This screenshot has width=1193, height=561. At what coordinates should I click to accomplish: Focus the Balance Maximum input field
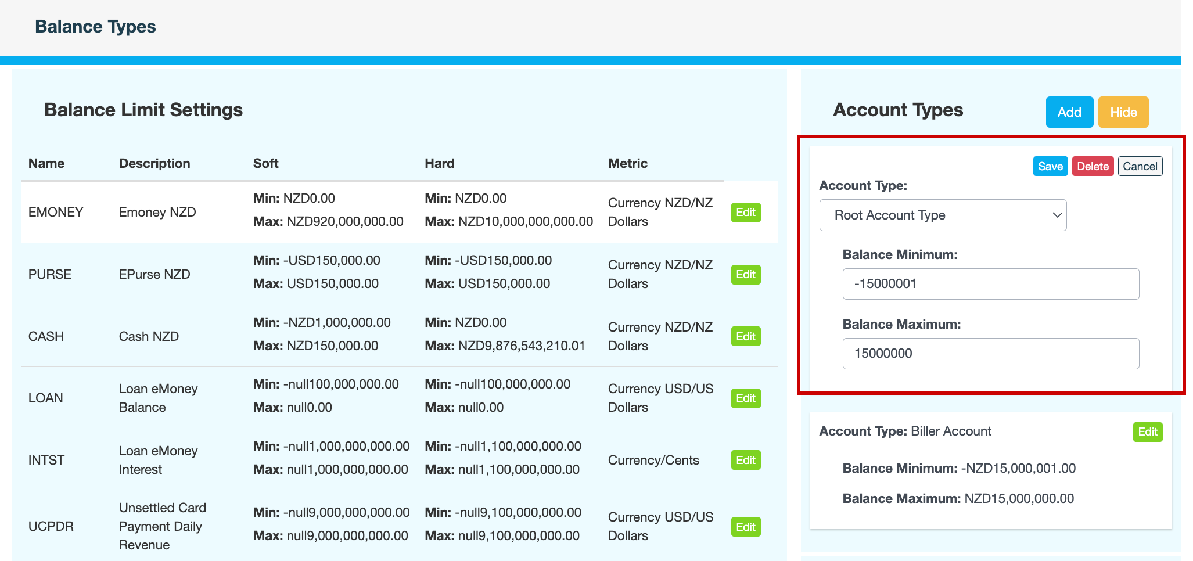(x=990, y=354)
